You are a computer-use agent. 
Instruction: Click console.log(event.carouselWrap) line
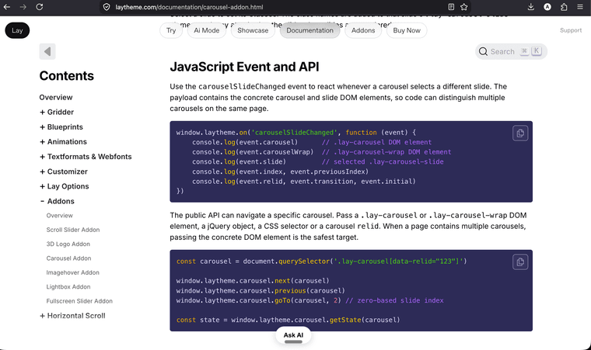(321, 152)
